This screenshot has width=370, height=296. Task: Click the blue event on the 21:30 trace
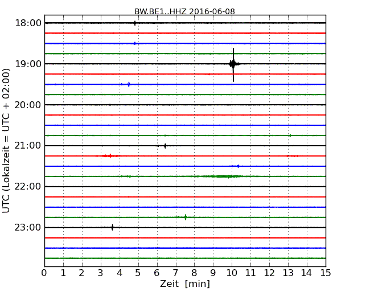(x=238, y=166)
